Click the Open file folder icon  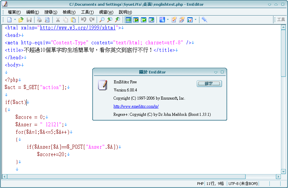tap(21, 20)
